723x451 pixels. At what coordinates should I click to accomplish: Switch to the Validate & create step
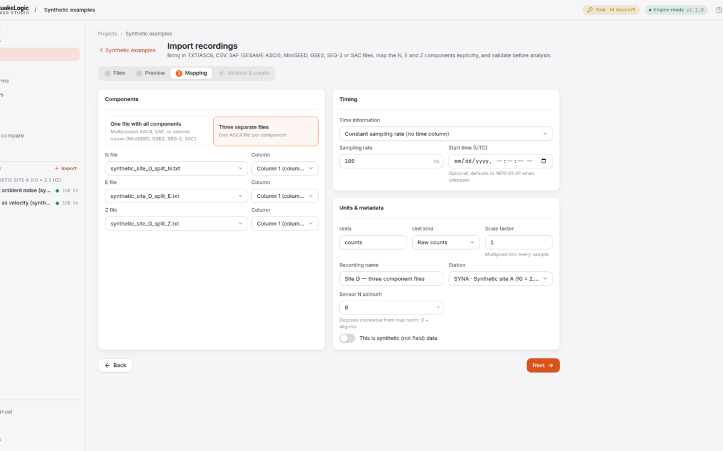point(243,73)
